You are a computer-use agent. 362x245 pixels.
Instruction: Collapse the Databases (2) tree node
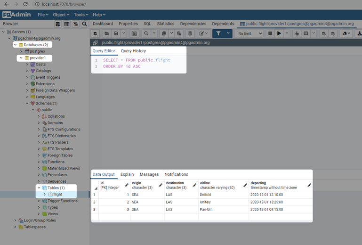coord(16,45)
